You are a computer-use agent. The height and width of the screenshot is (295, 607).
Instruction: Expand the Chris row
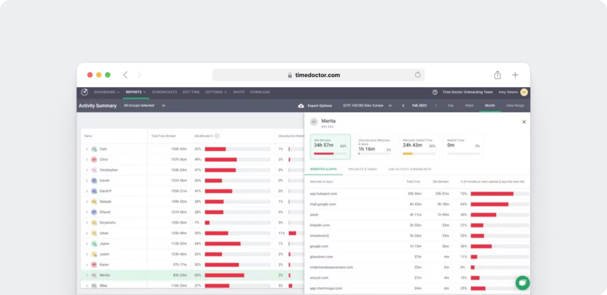pyautogui.click(x=87, y=159)
